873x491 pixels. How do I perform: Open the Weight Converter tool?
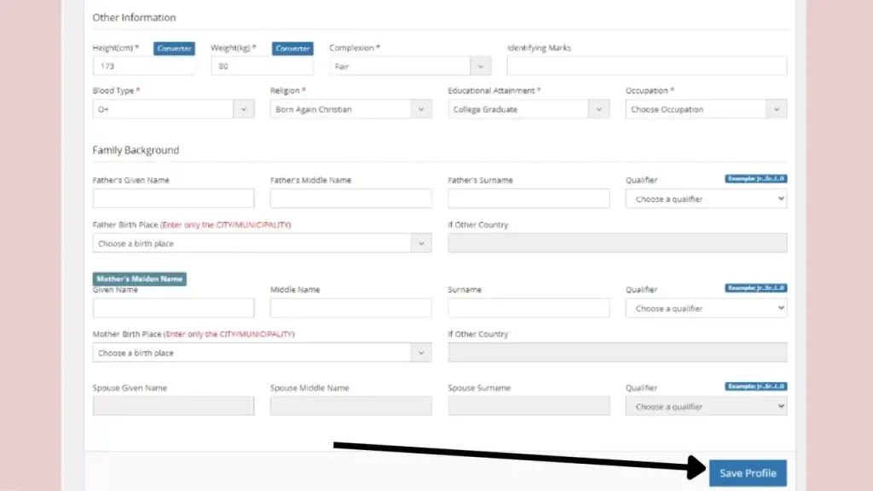pos(292,49)
